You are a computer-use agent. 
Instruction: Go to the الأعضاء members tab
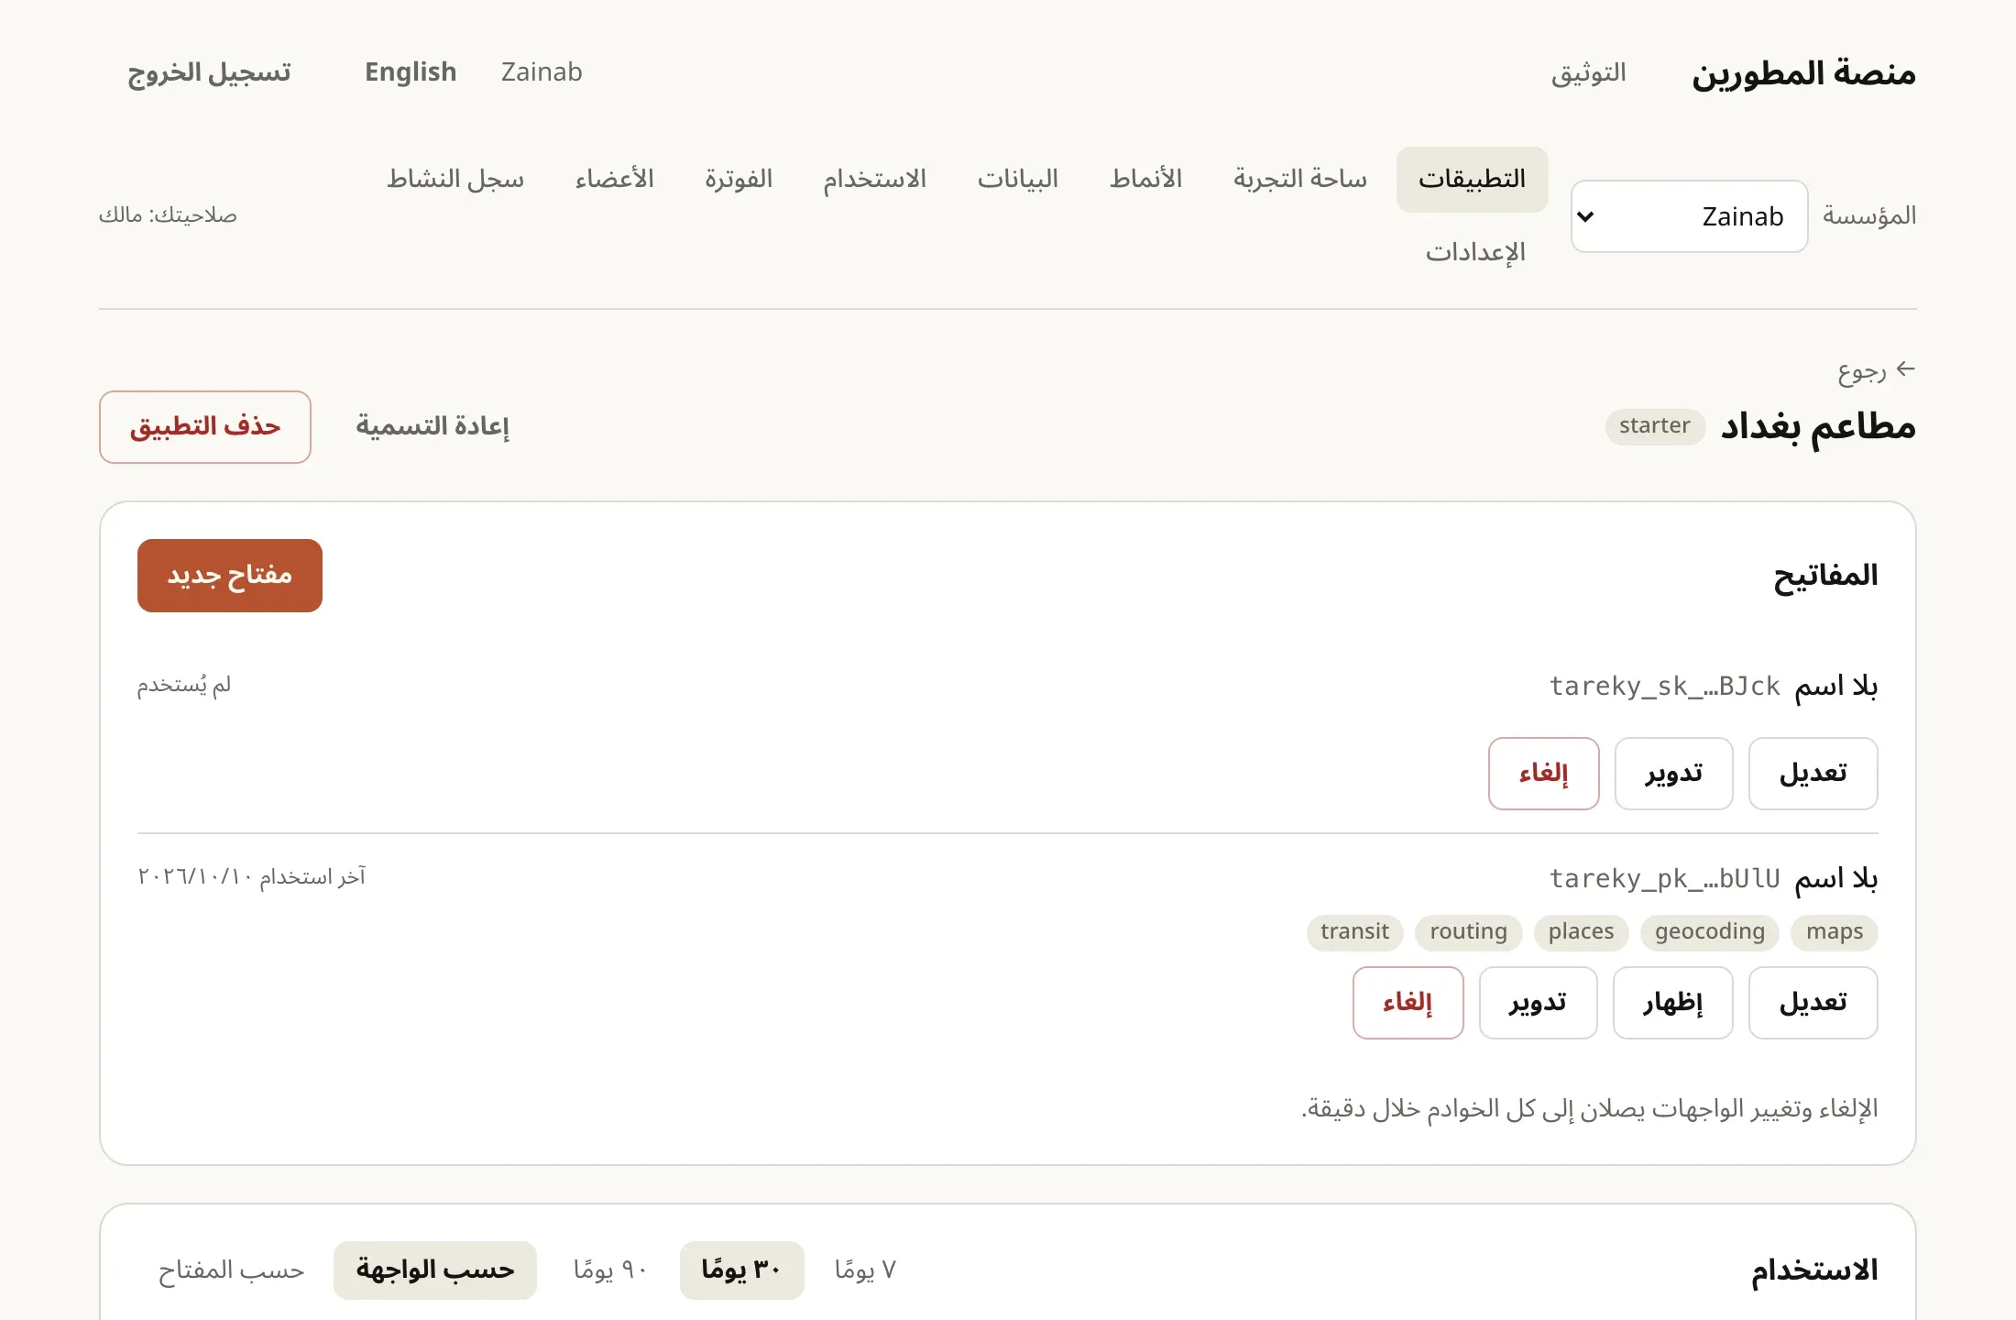(614, 180)
